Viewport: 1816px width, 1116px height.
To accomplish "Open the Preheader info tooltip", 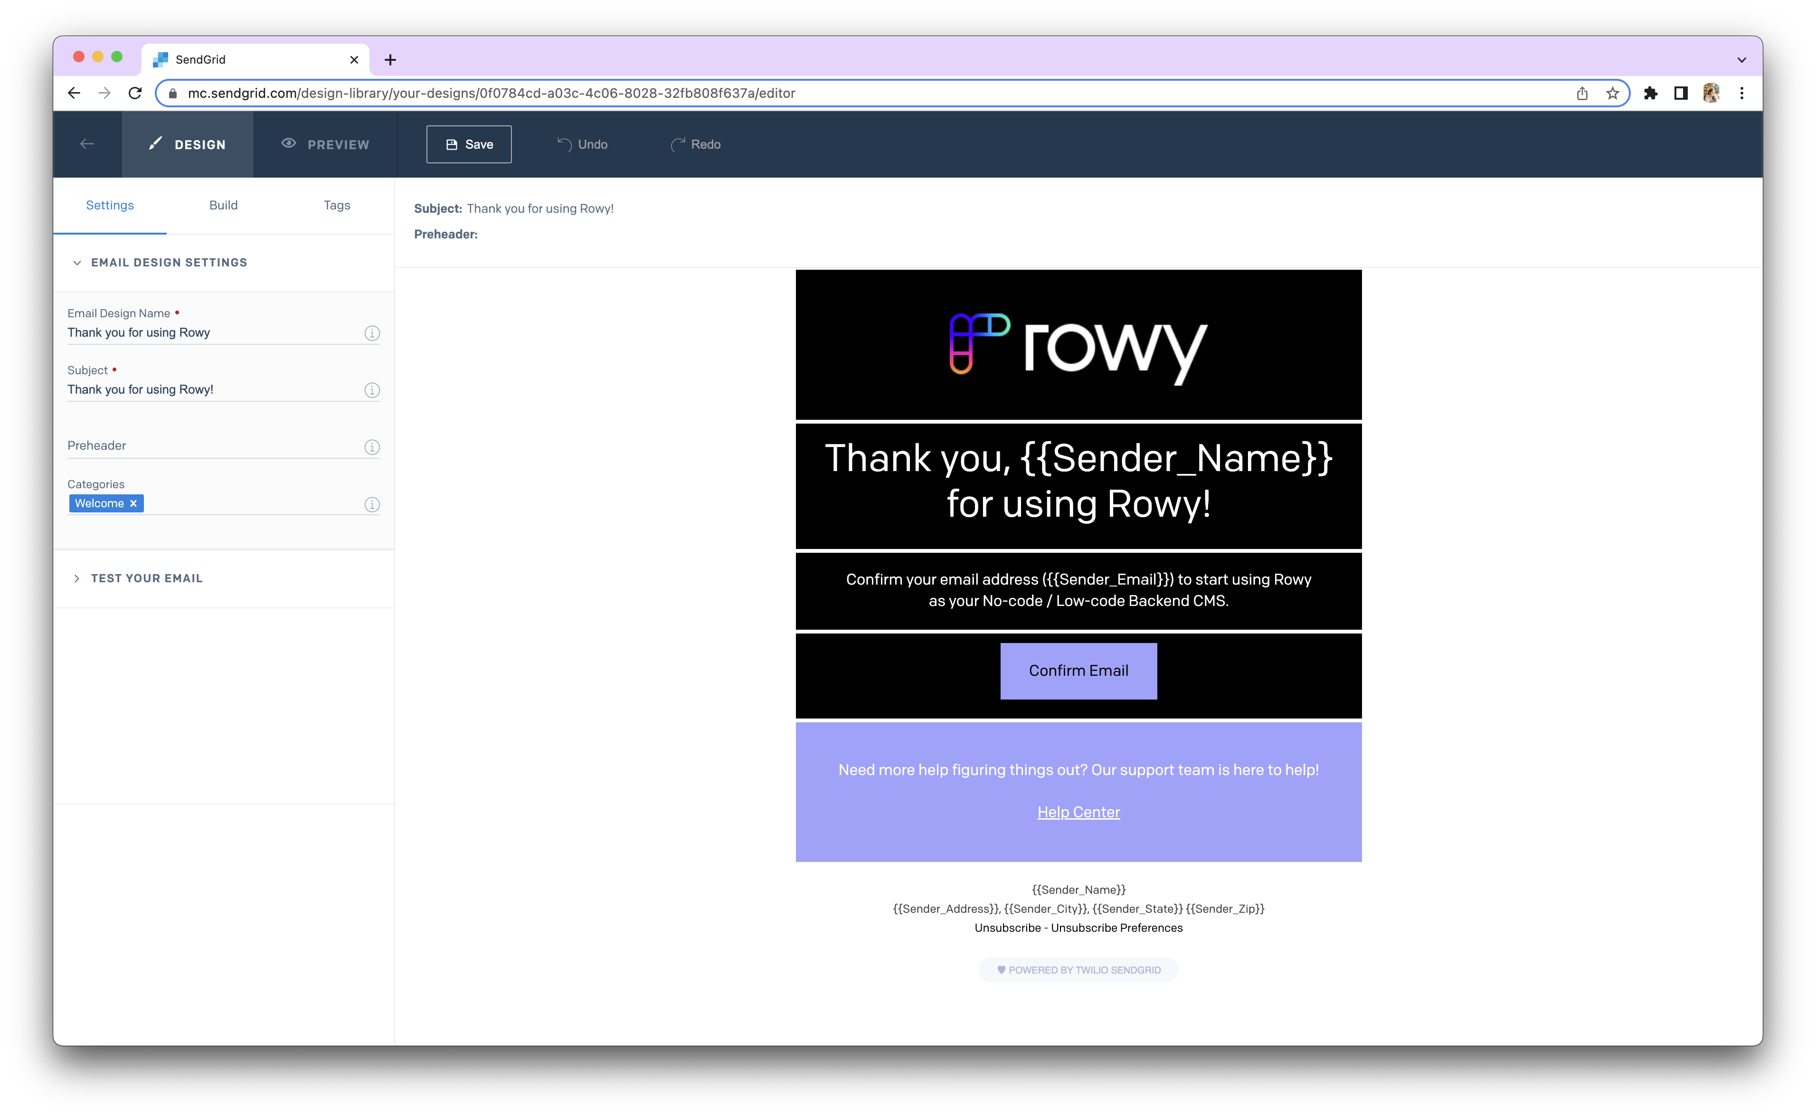I will coord(372,446).
